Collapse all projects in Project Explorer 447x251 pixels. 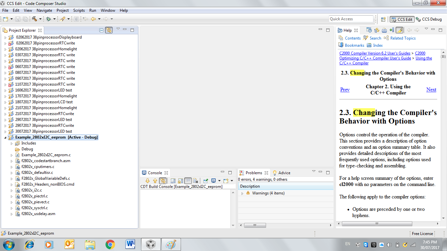click(x=101, y=30)
